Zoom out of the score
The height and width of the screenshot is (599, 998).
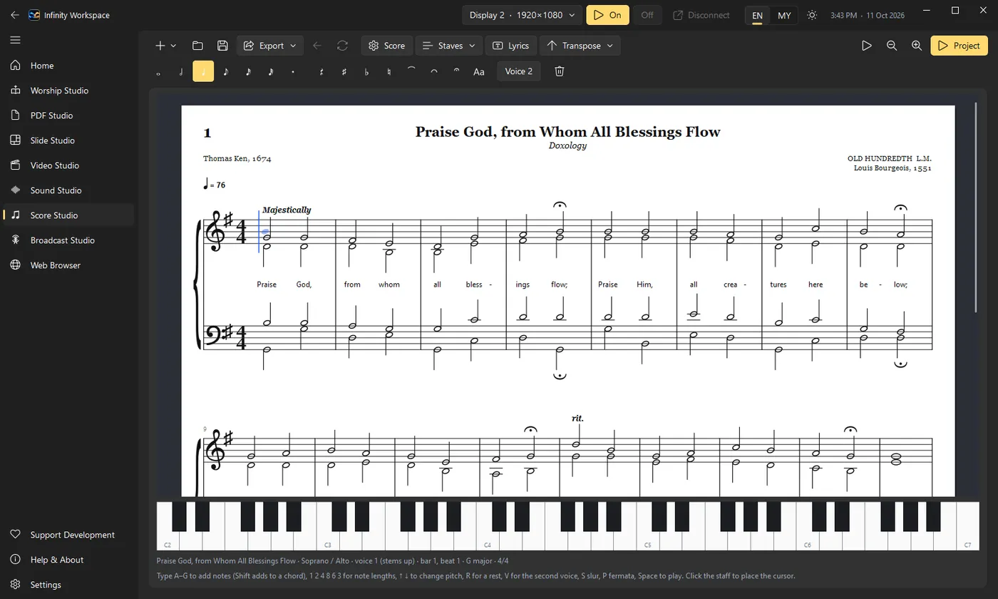(892, 46)
